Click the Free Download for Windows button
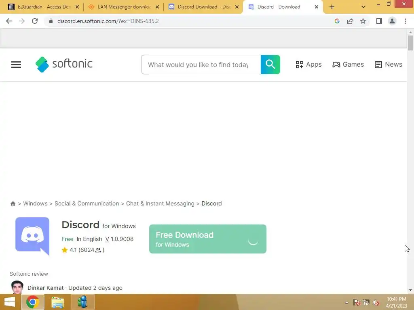 (208, 239)
